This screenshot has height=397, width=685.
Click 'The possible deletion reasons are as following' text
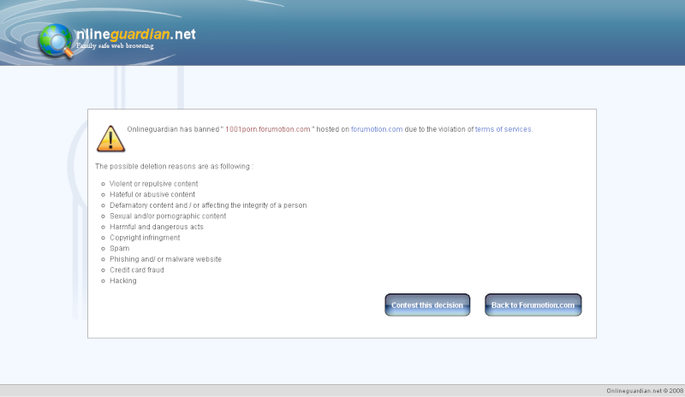pos(174,166)
